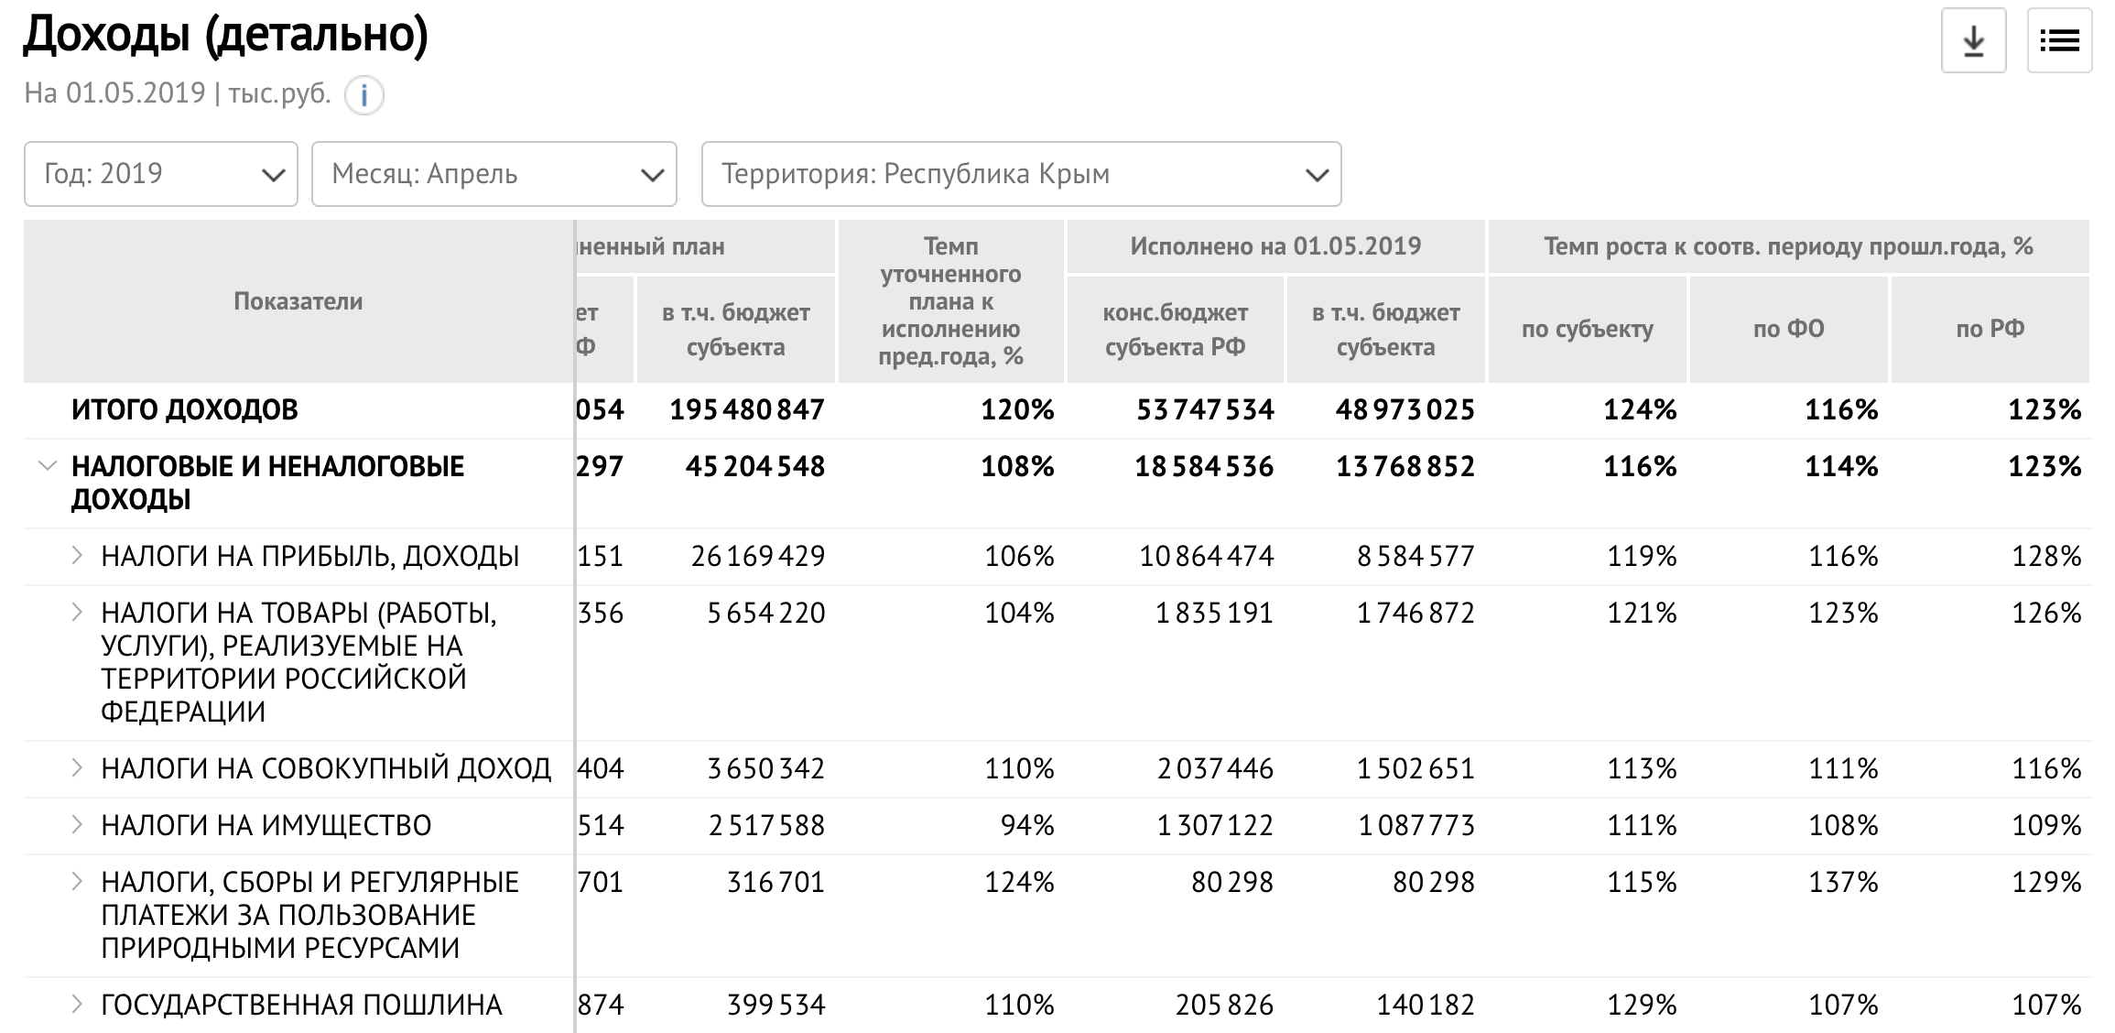Expand НАЛОГИ НА ИМУЩЕСТВО row
2115x1033 pixels.
tap(78, 824)
